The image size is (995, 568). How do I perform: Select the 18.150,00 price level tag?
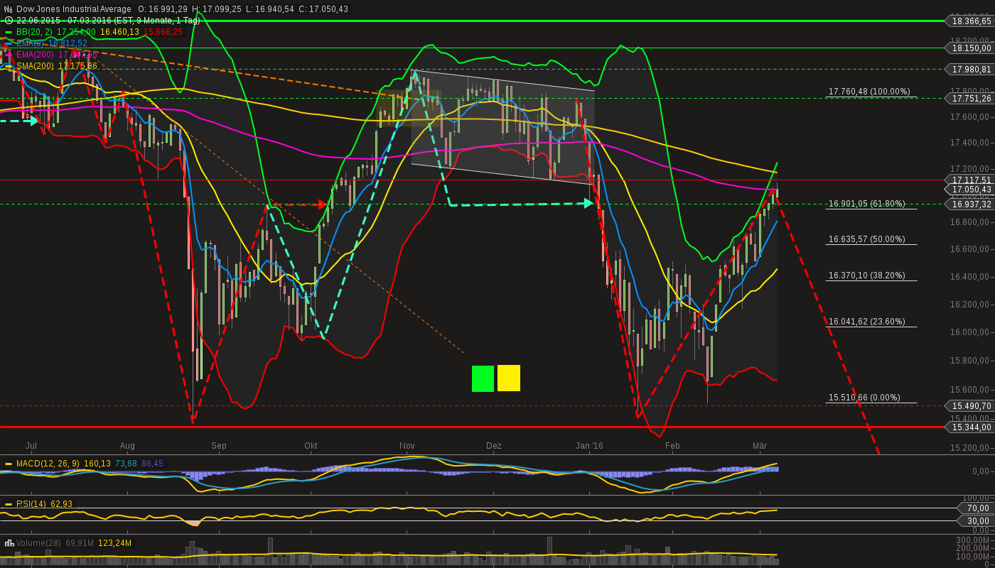(969, 48)
